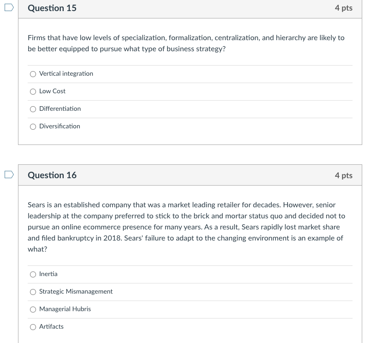Select the Diversification radio button

[33, 126]
